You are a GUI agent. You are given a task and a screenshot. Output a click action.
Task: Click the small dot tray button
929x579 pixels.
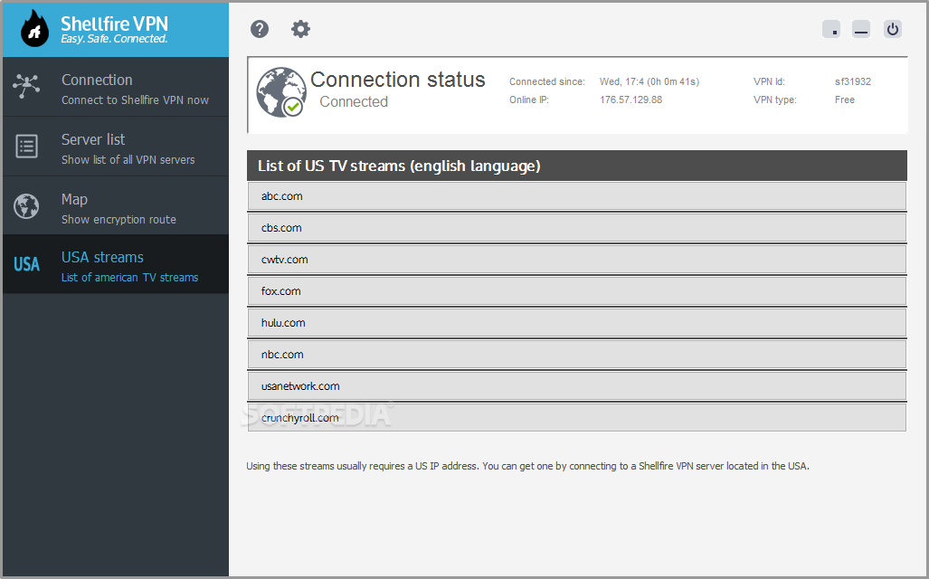click(x=831, y=29)
